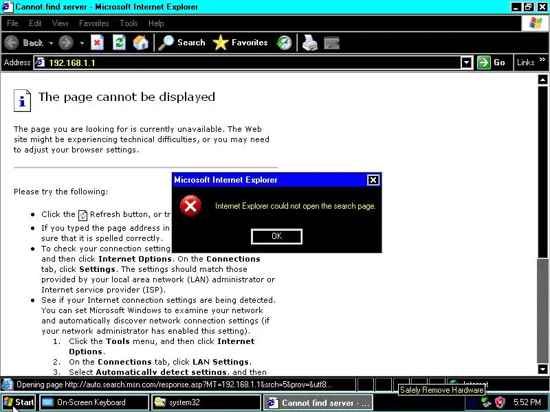Click the vertical scrollbar thumb
This screenshot has height=412, width=550.
coord(542,172)
